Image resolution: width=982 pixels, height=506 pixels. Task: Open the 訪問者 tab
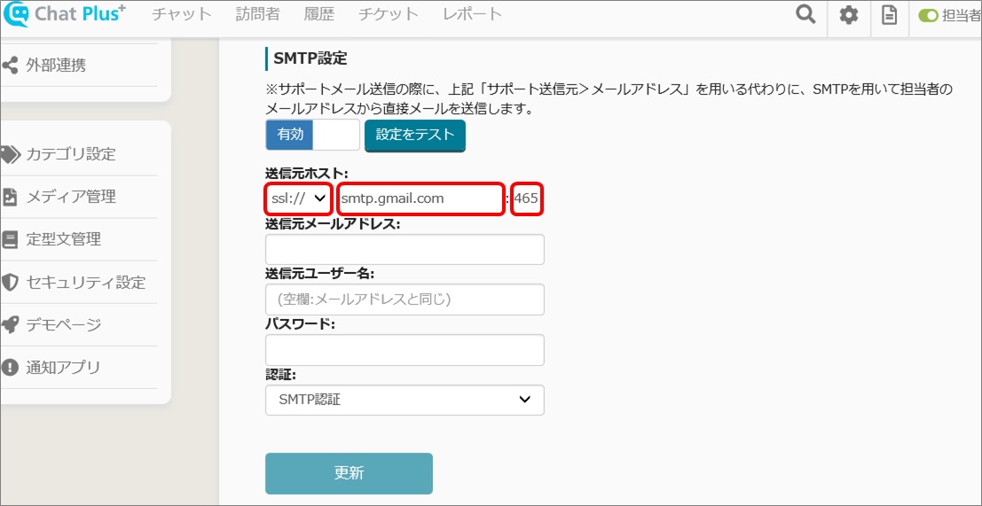coord(257,15)
